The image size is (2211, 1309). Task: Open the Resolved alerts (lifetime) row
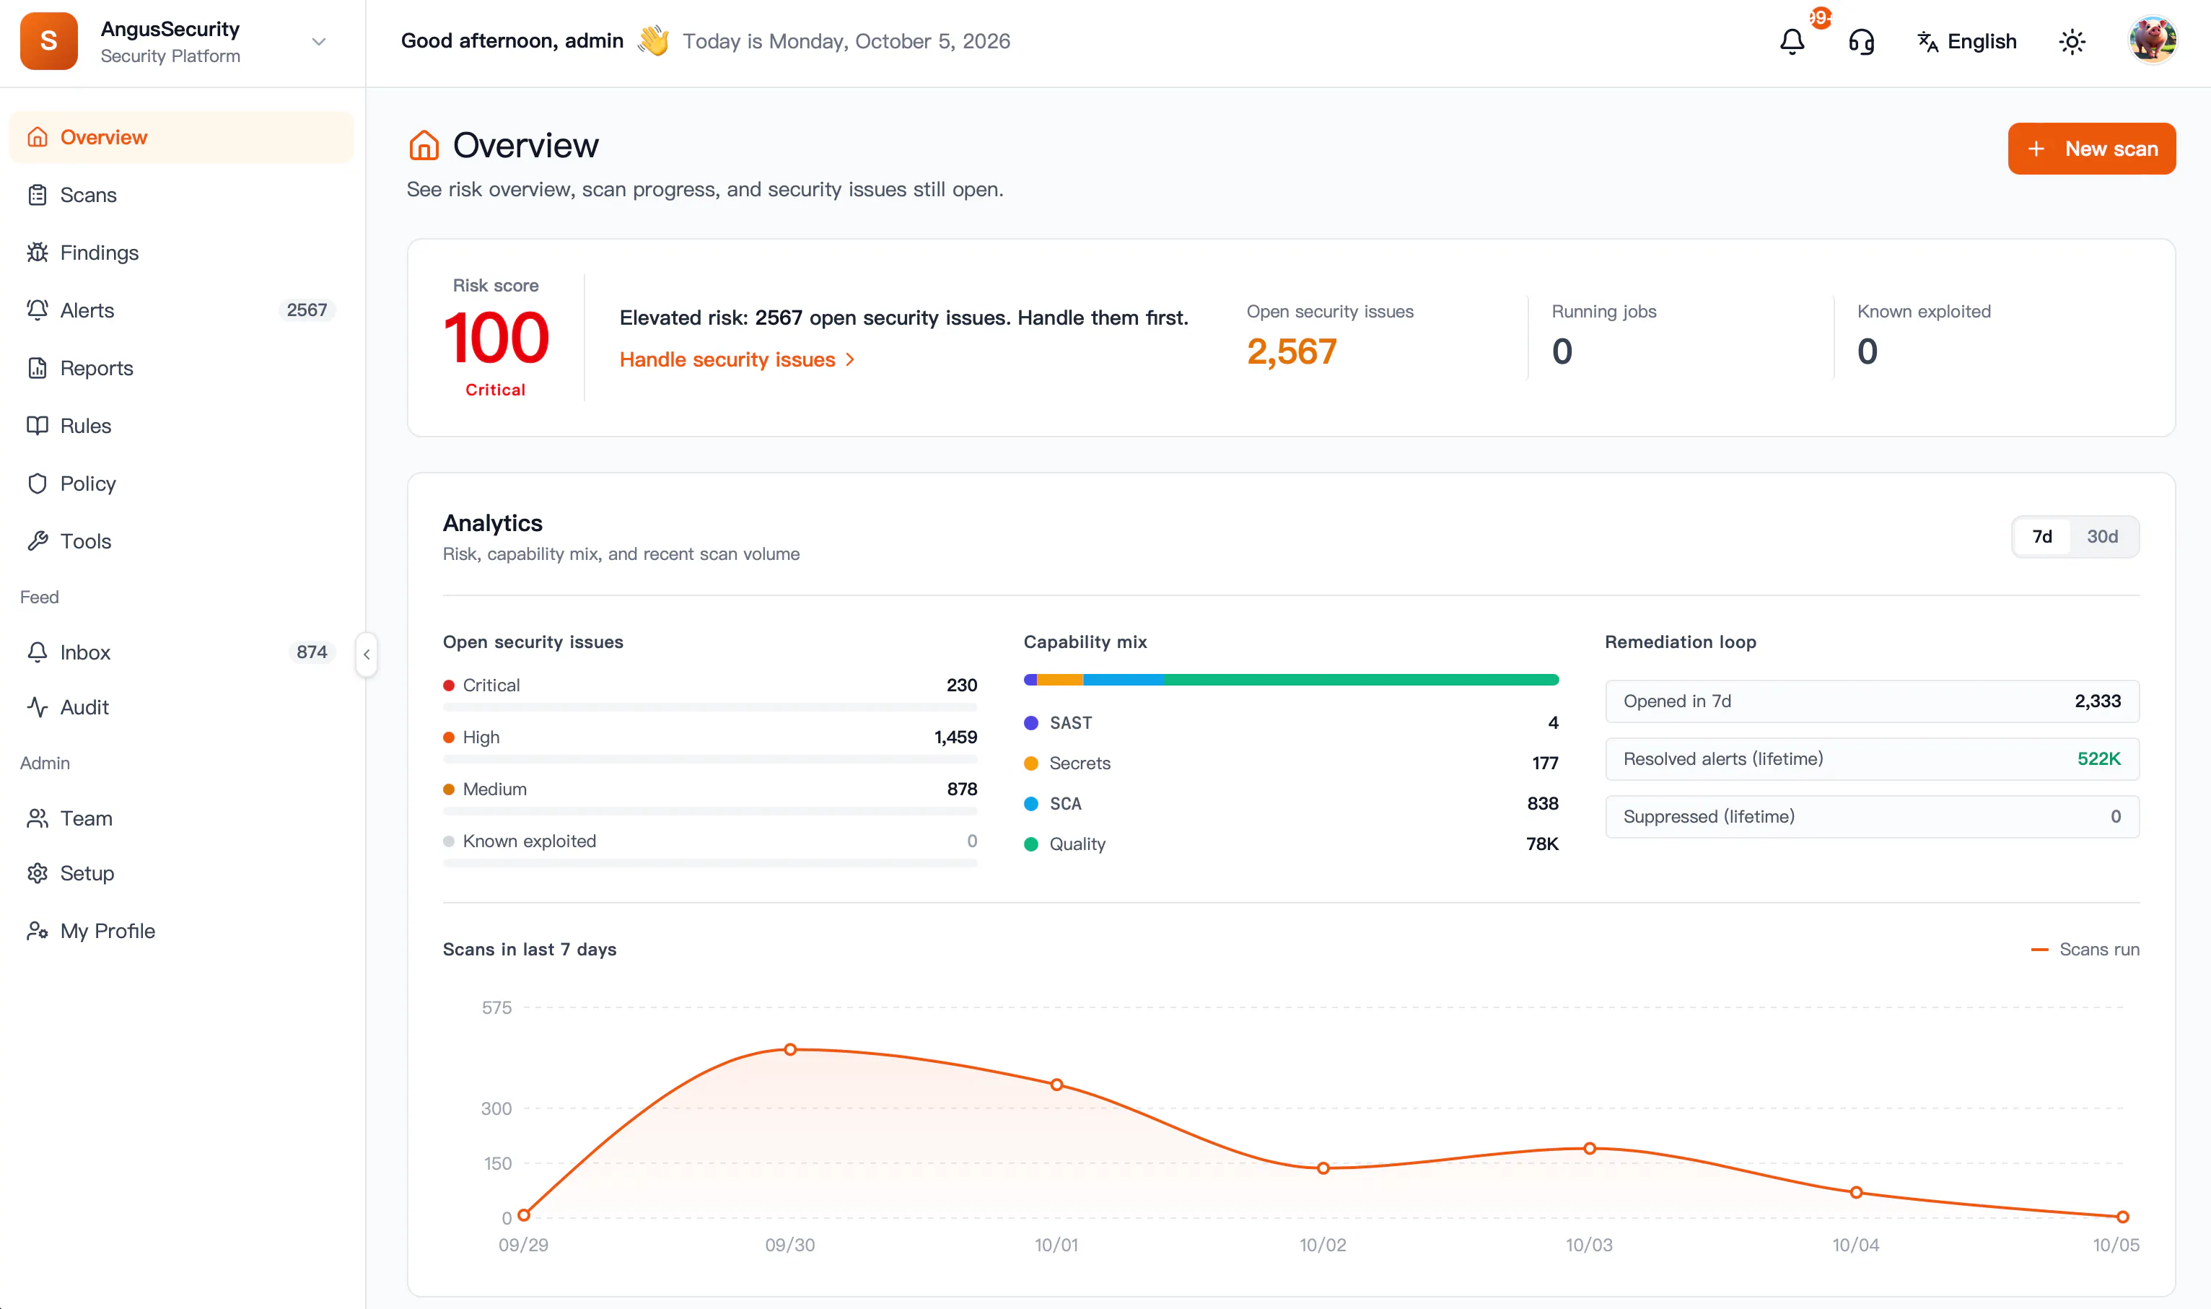tap(1871, 758)
